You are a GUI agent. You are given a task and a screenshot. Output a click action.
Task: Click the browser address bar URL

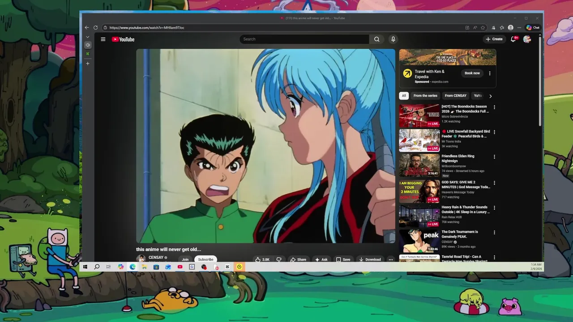147,28
